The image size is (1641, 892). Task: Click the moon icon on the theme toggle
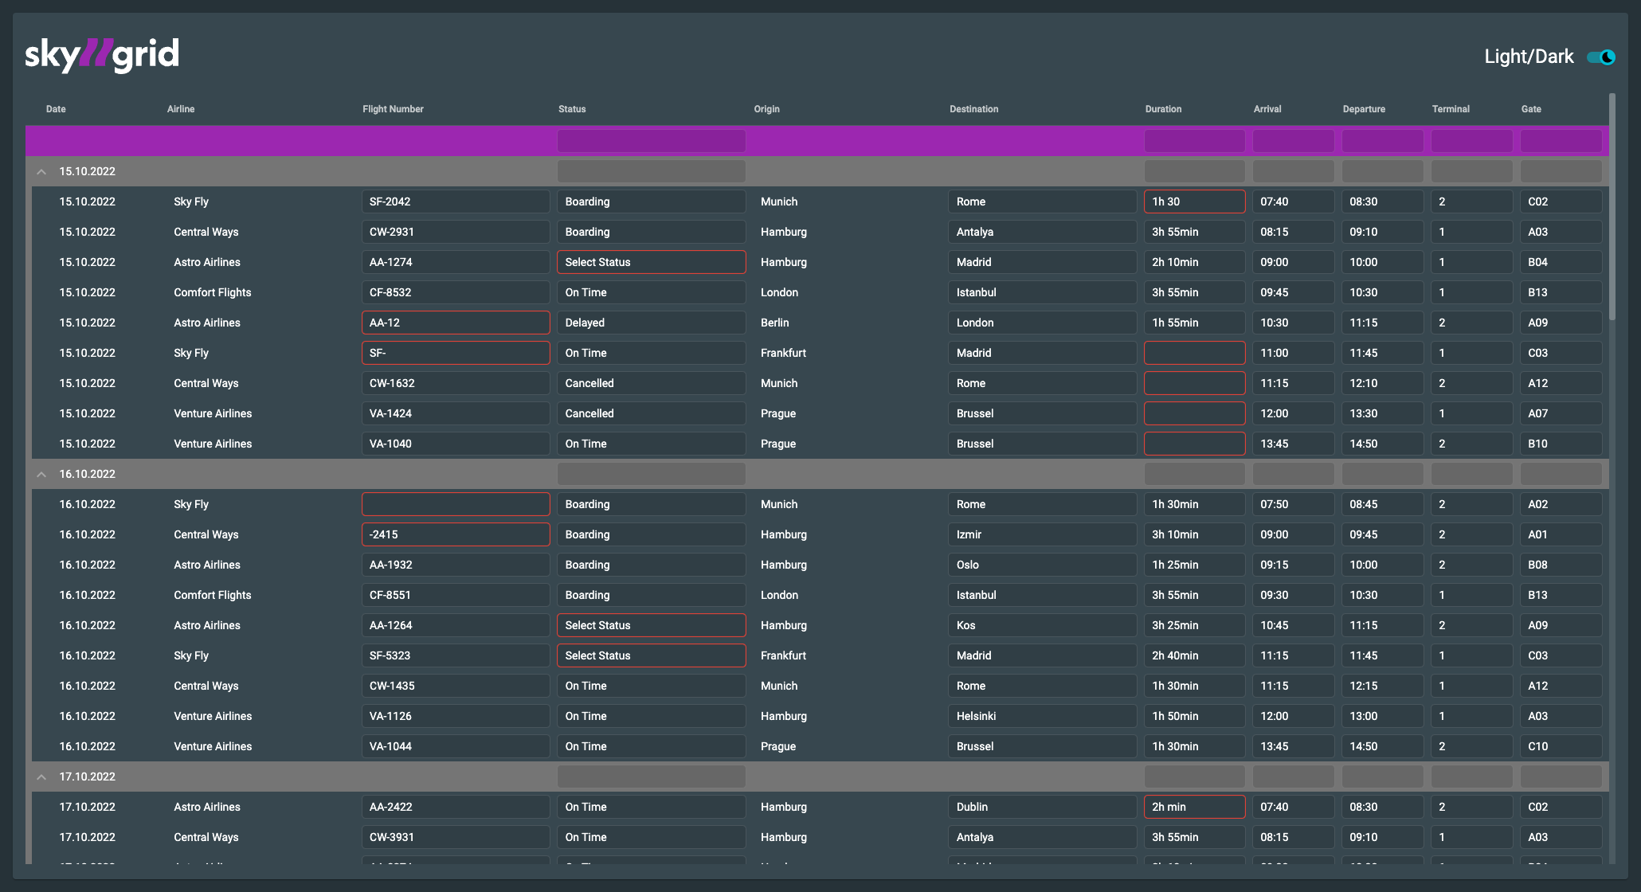click(1607, 57)
